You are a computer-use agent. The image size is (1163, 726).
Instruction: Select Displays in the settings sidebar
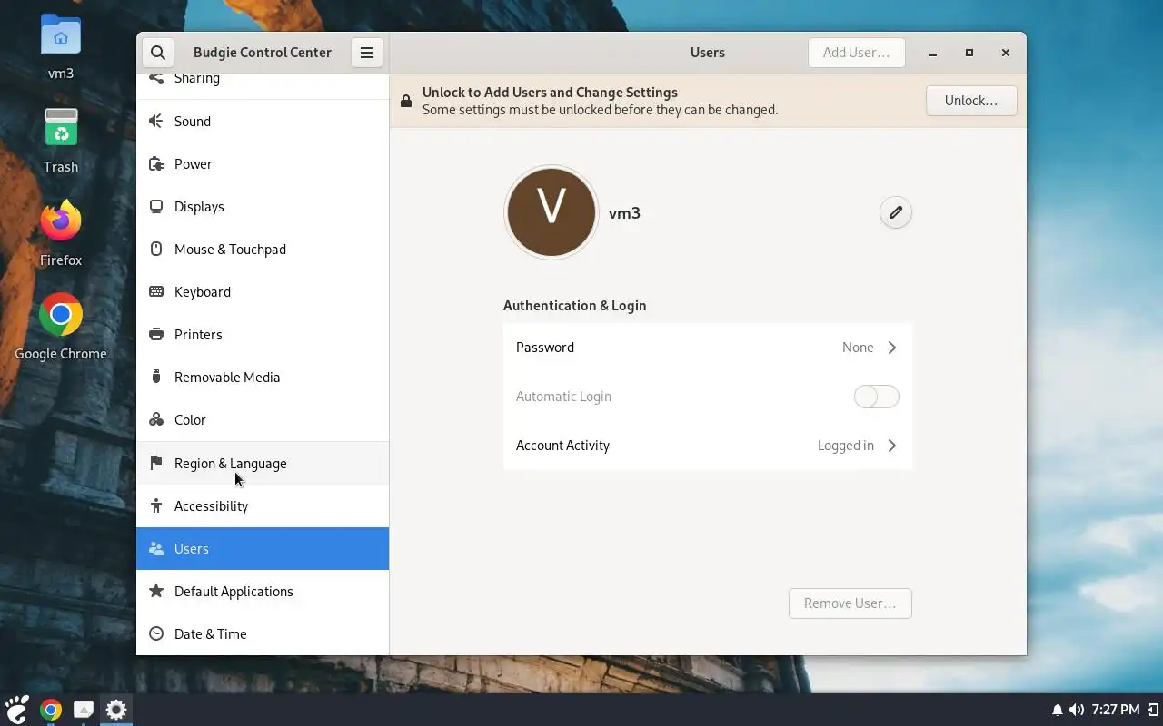(x=263, y=206)
